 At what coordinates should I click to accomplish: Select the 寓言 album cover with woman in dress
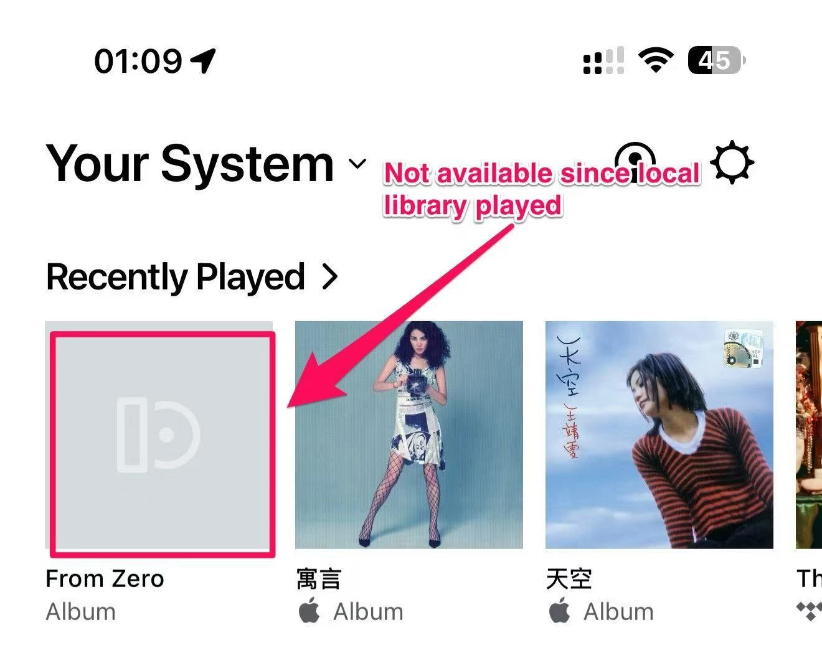click(409, 434)
